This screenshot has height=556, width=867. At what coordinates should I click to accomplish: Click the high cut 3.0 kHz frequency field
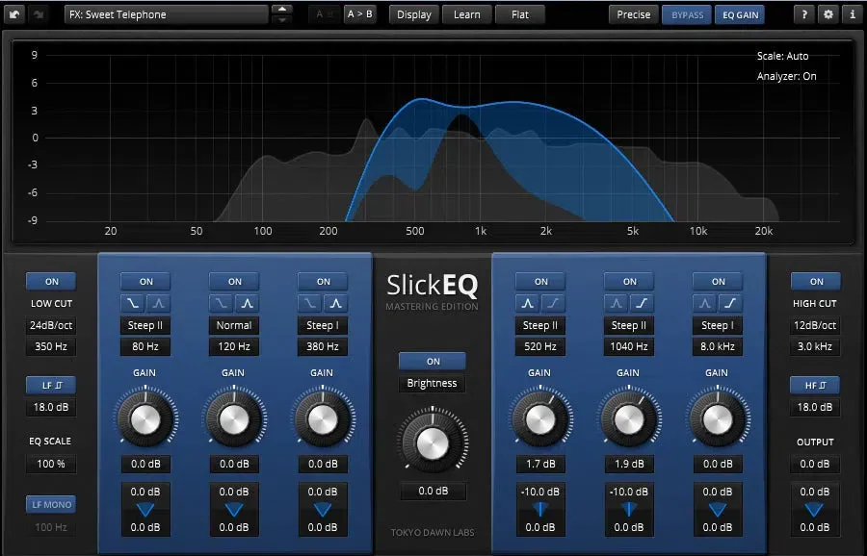pyautogui.click(x=815, y=346)
